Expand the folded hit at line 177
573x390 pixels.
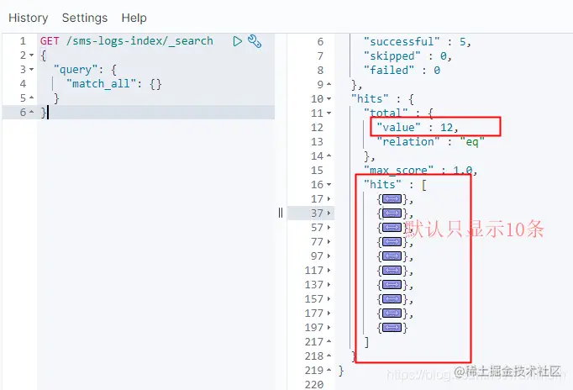(x=329, y=313)
